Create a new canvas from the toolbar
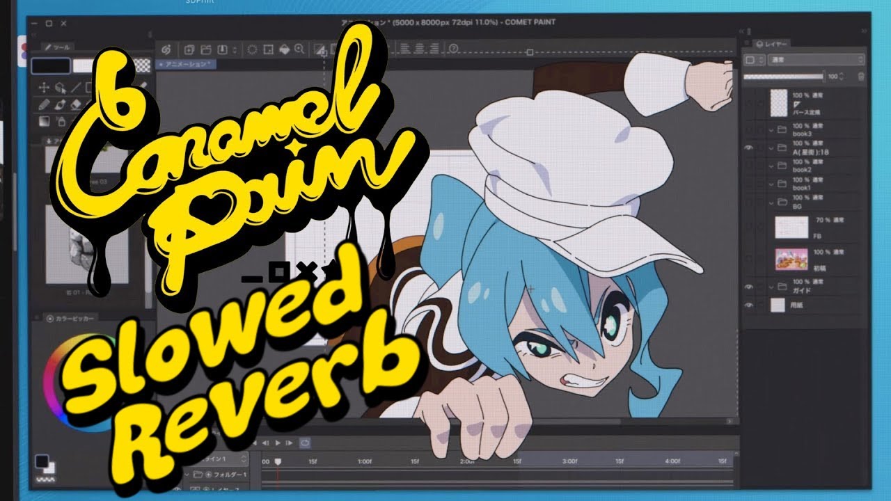Viewport: 891px width, 501px height. pos(189,49)
